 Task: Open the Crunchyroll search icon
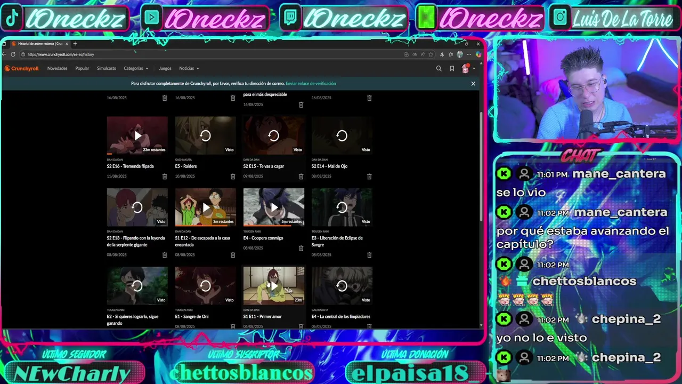439,68
